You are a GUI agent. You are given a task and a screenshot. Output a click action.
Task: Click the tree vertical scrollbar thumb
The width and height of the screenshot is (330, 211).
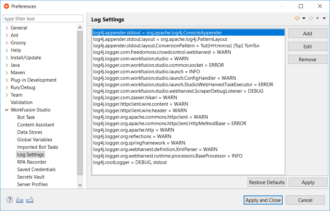pos(80,103)
